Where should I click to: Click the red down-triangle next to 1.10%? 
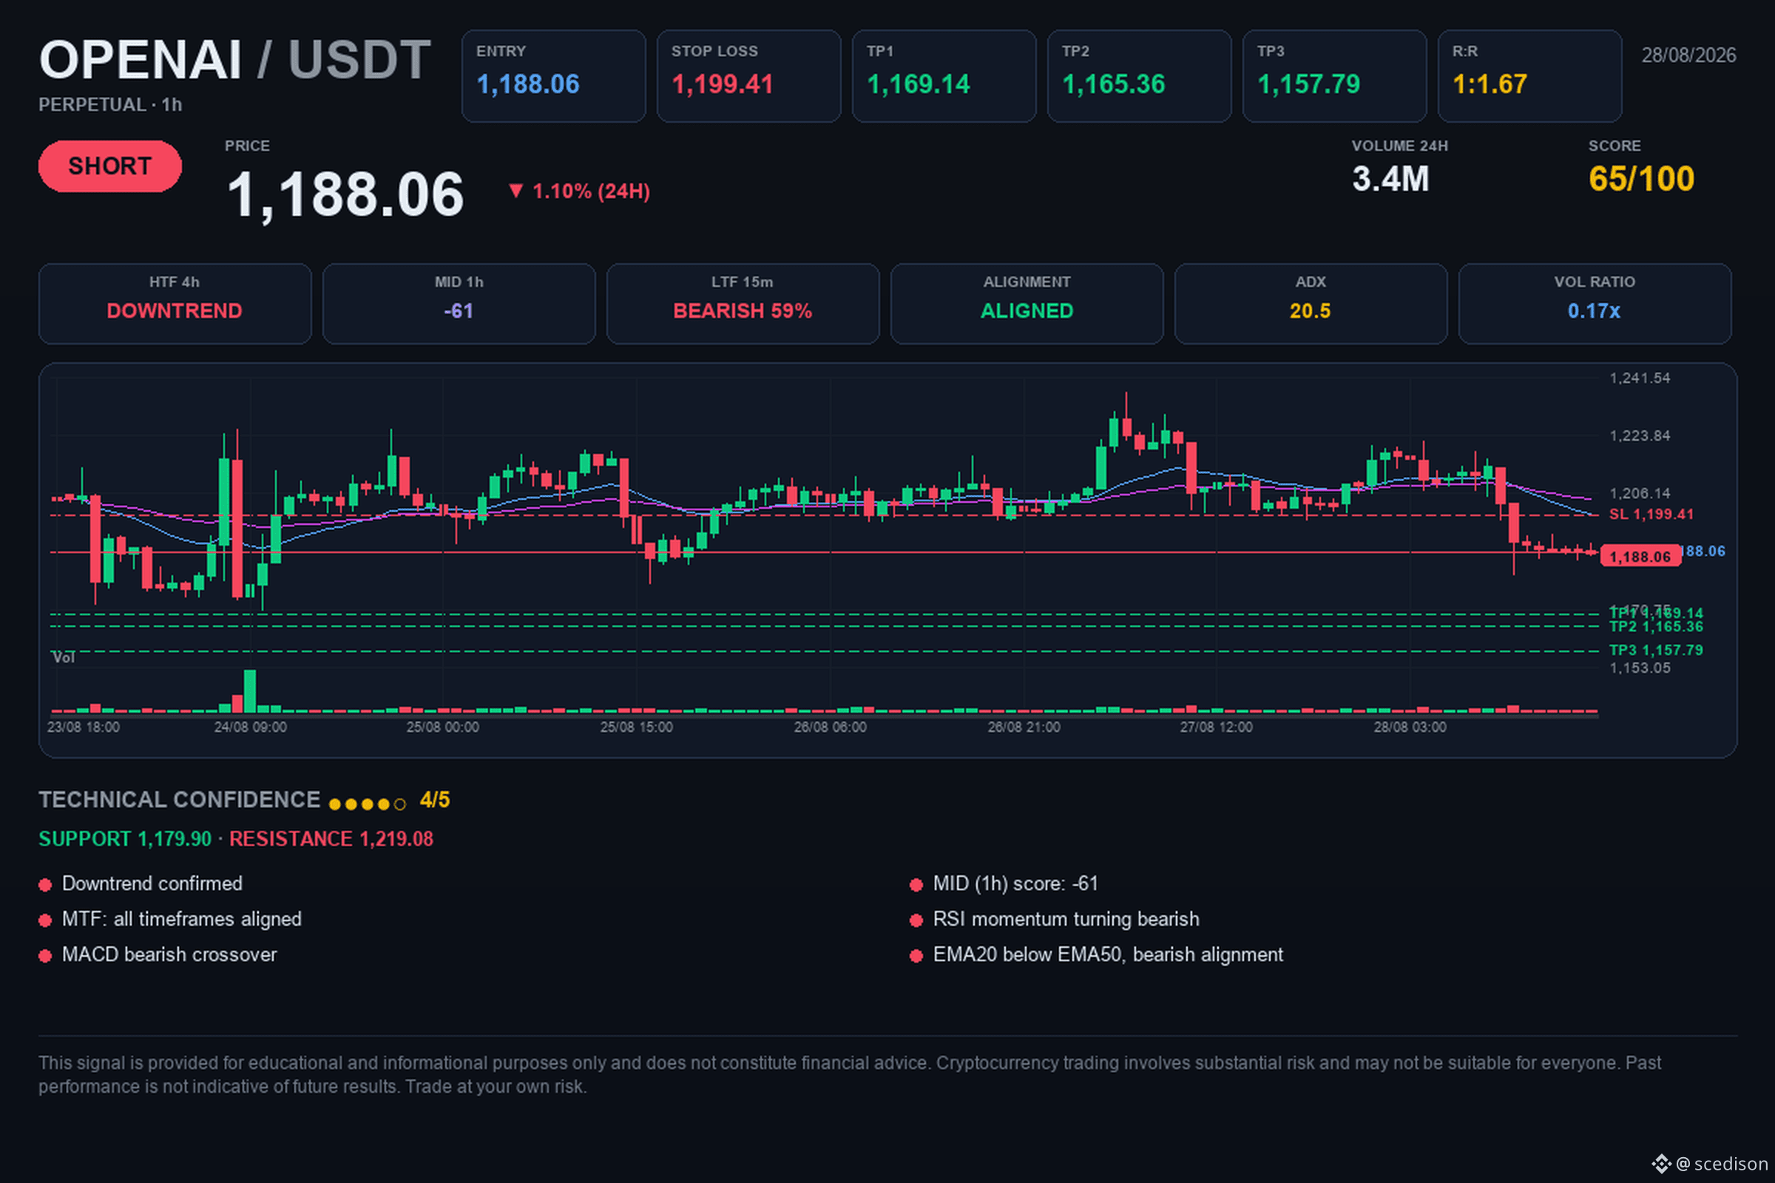tap(515, 191)
